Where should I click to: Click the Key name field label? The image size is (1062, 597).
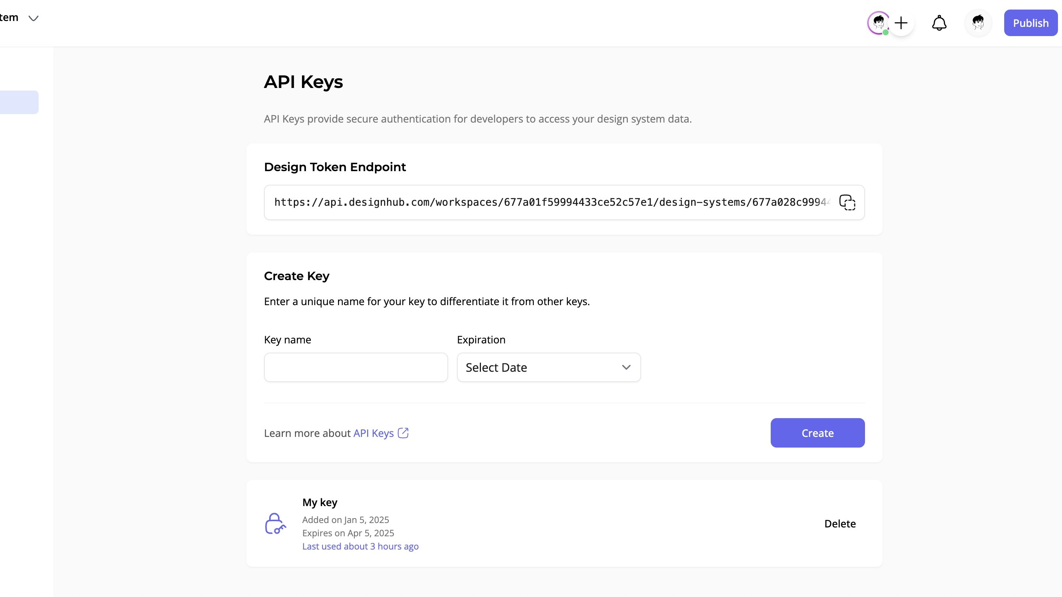(287, 339)
